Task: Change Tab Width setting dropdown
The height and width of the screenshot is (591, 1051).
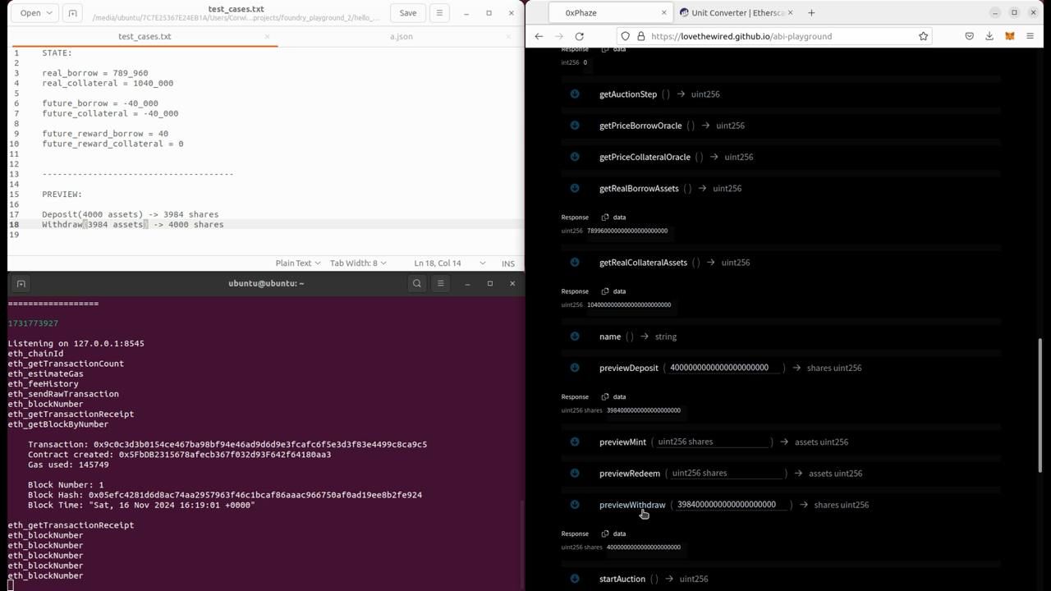Action: point(358,263)
